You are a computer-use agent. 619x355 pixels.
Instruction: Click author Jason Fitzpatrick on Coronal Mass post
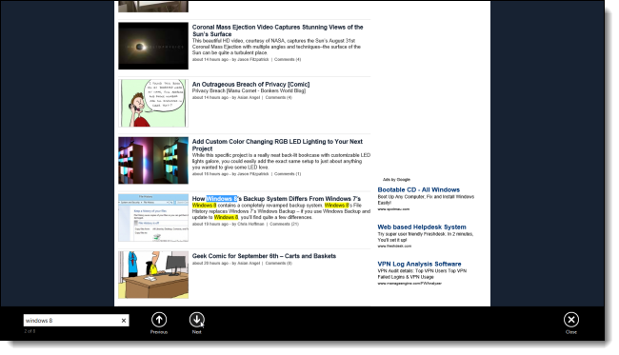(252, 60)
